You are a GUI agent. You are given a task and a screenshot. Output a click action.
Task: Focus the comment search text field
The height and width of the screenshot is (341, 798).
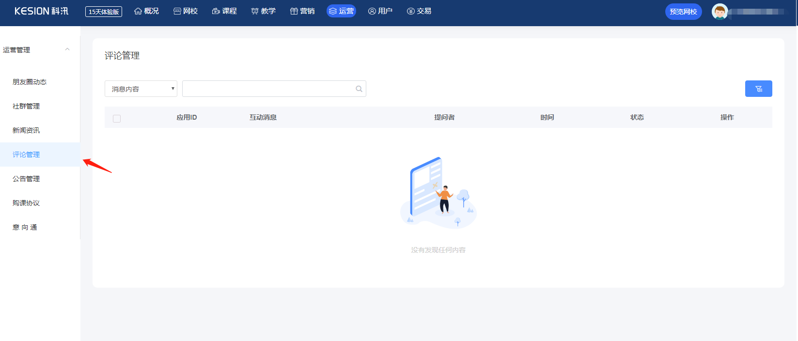point(268,89)
